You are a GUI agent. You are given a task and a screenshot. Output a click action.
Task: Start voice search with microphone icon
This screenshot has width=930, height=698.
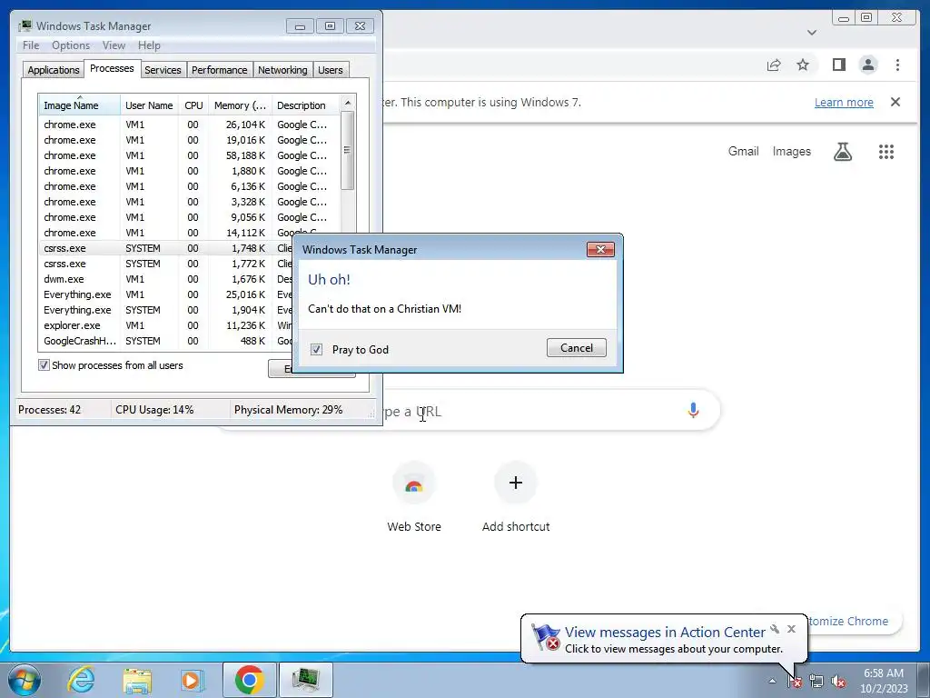[693, 410]
